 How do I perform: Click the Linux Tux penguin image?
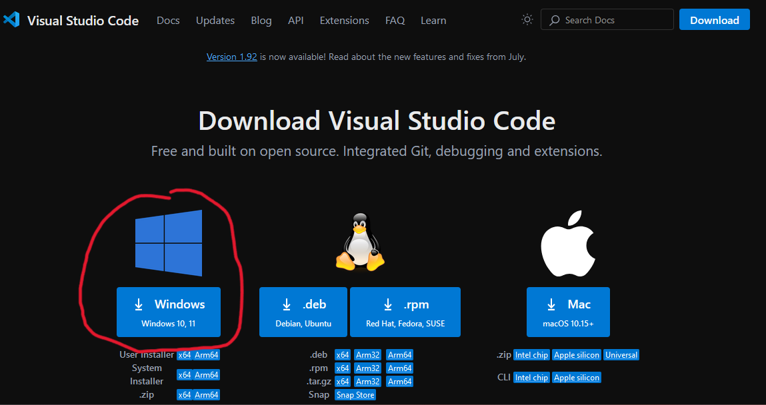click(360, 242)
